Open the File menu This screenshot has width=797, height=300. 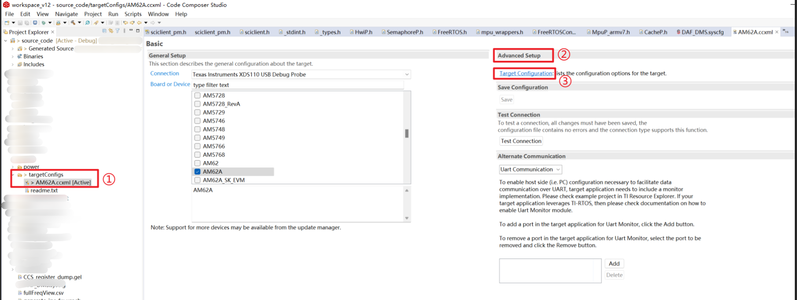[x=9, y=14]
